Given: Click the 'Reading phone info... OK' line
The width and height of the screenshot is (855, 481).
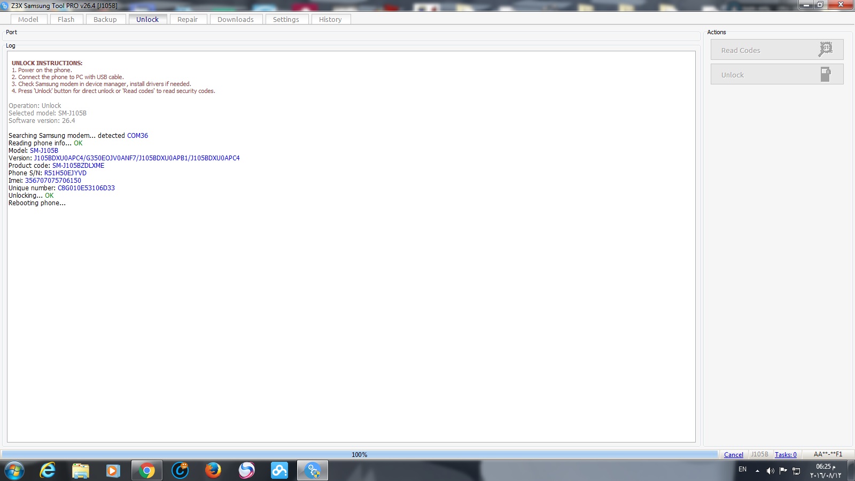Looking at the screenshot, I should click(x=45, y=143).
